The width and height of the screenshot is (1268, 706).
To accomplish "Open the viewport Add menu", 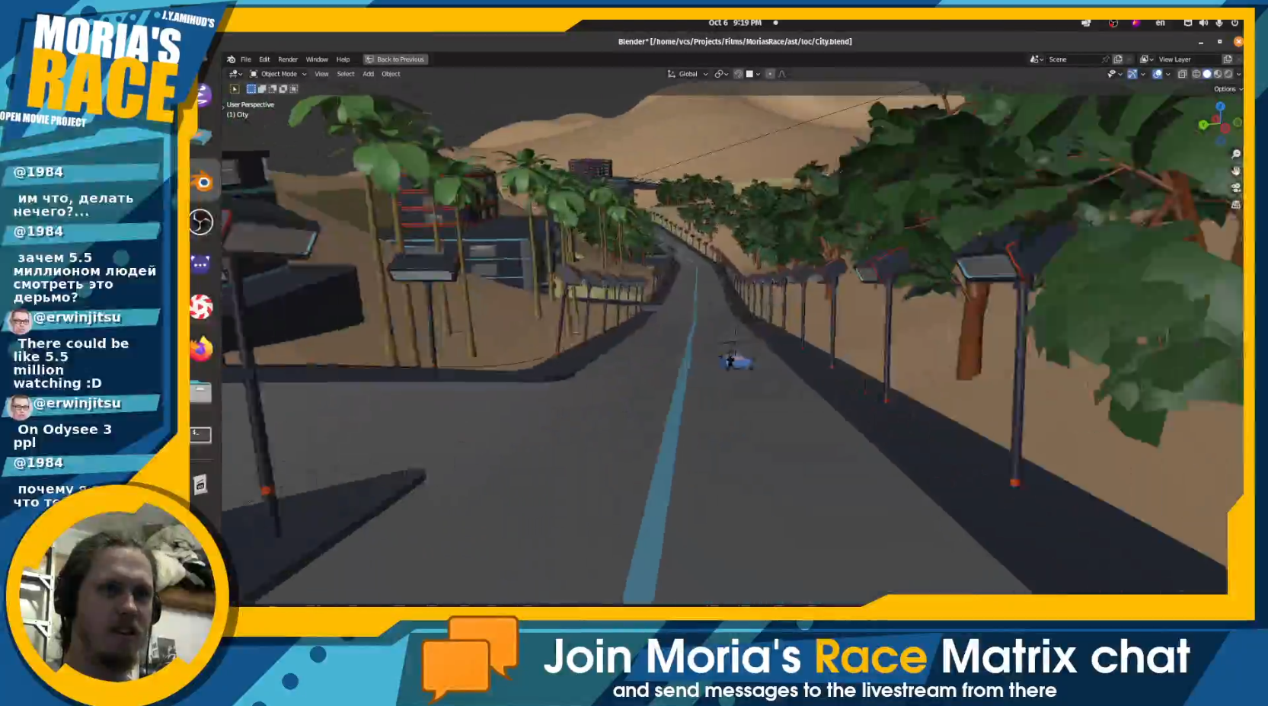I will pos(369,74).
